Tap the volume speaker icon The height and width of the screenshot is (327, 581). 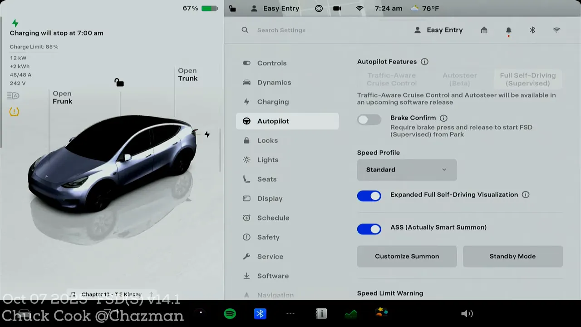tap(467, 313)
